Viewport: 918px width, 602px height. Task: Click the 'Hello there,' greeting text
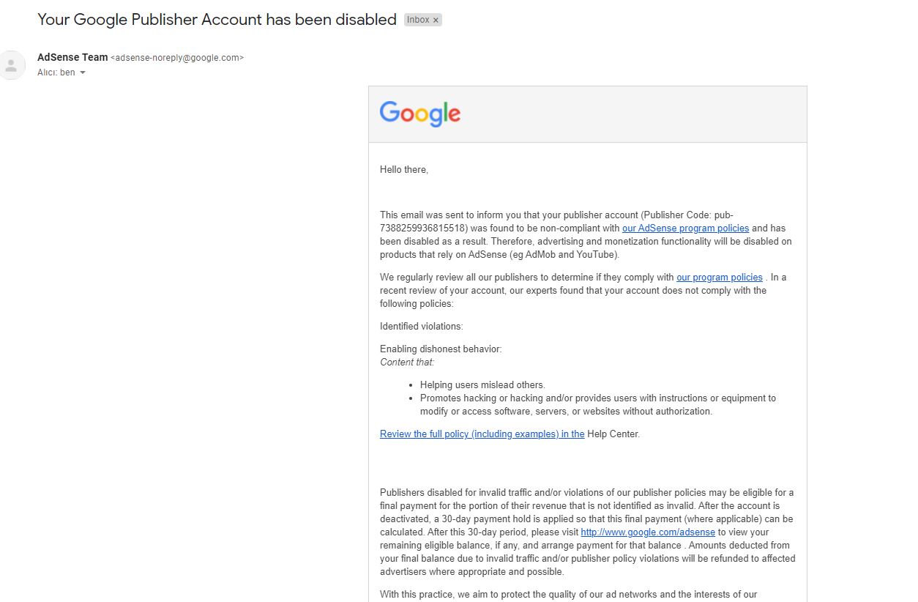404,170
